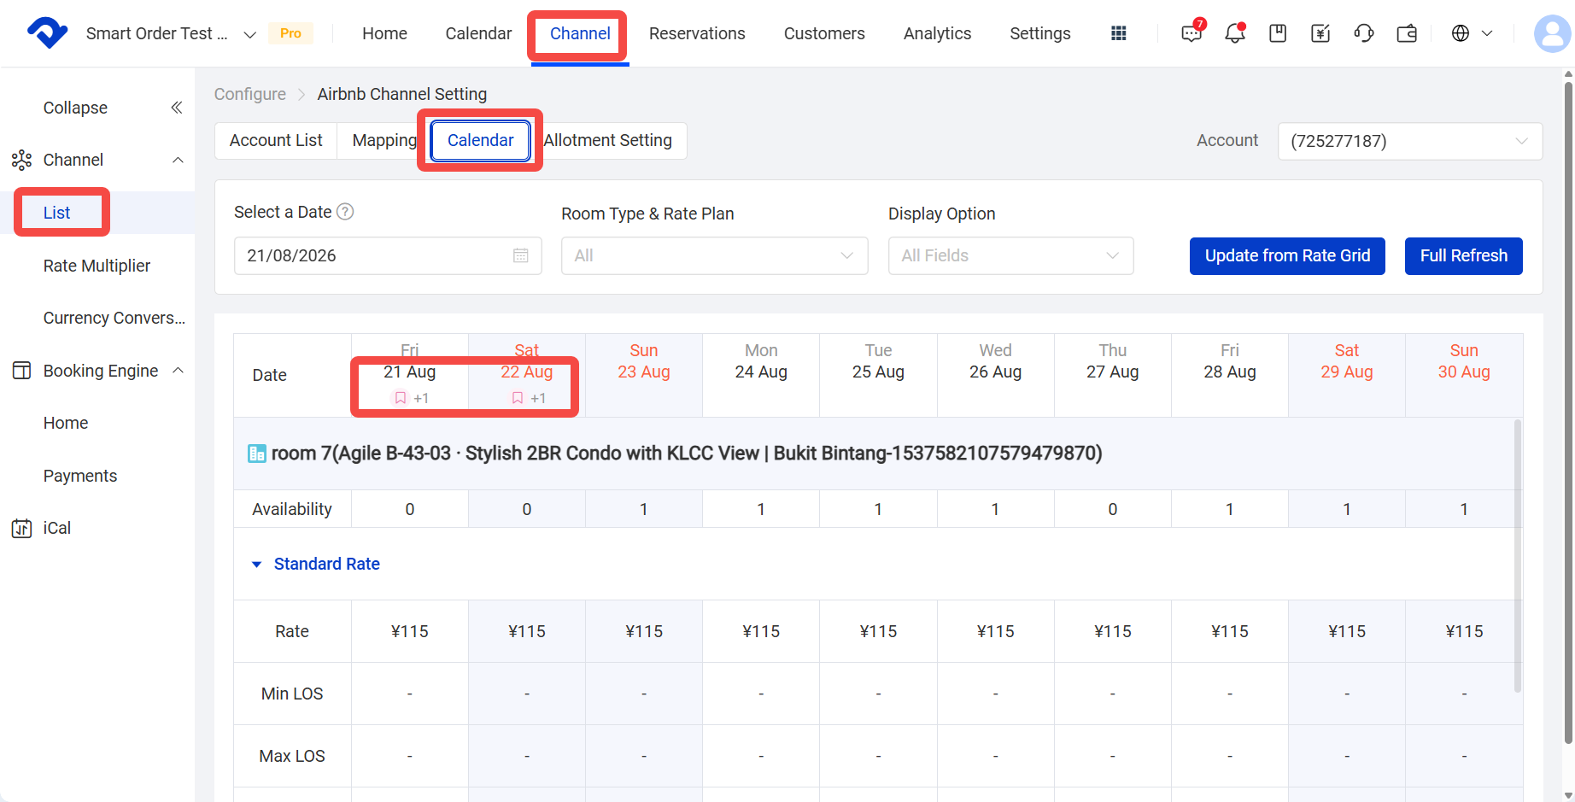Open Rate Multiplier in sidebar

coord(97,266)
